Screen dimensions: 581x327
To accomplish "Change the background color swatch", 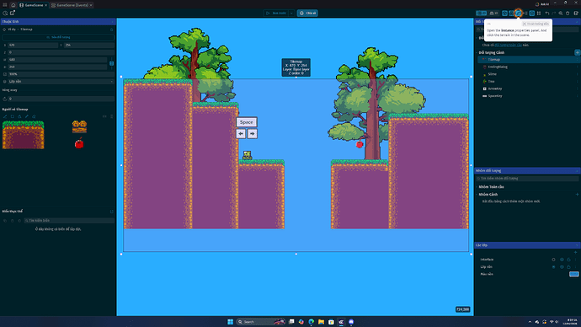I will (x=574, y=274).
